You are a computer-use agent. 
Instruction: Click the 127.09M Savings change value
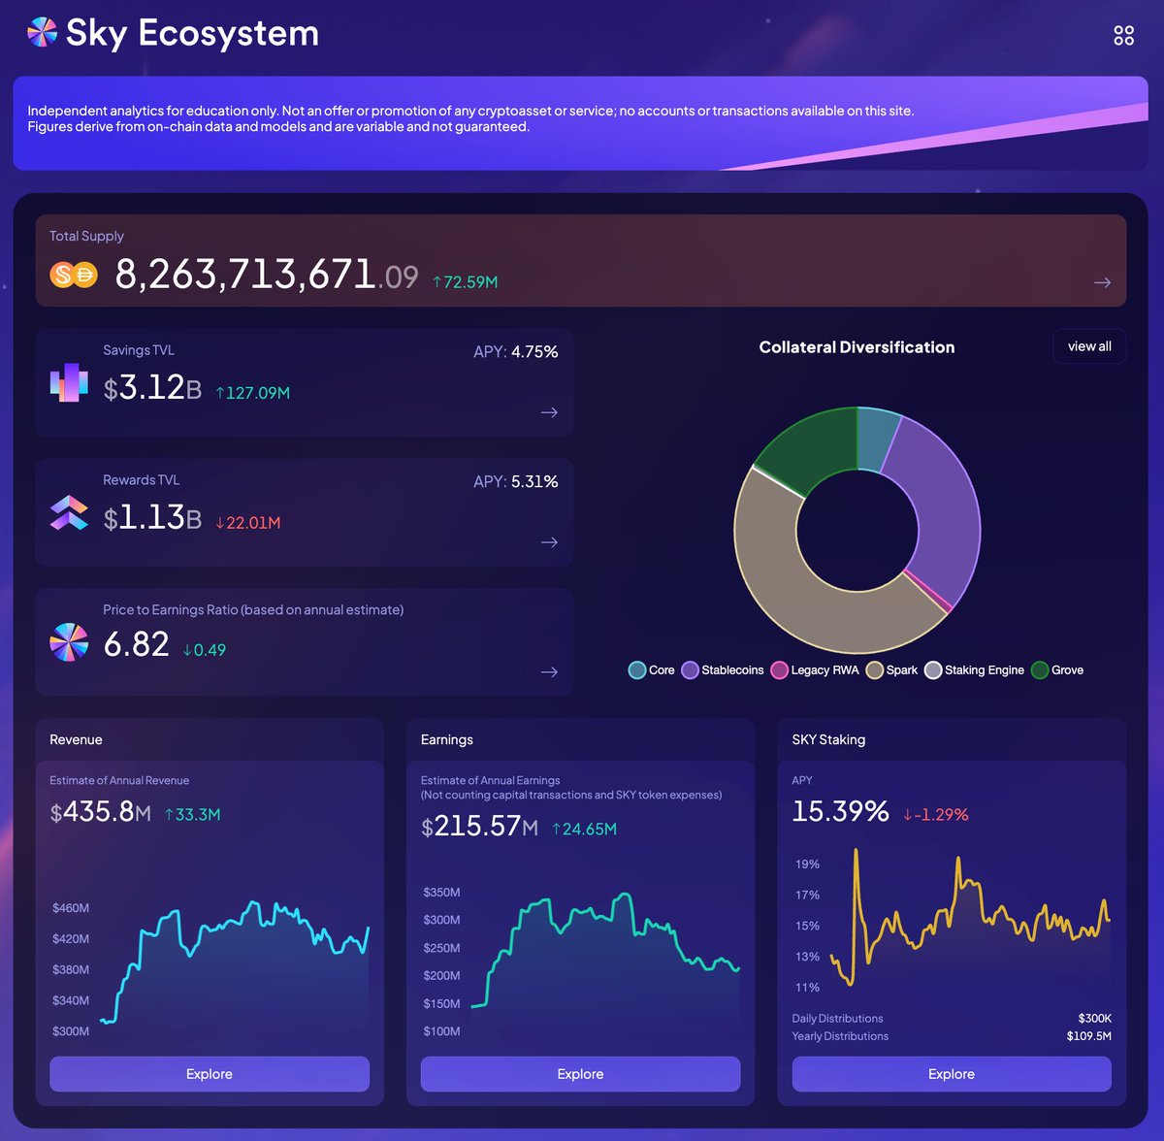coord(252,393)
